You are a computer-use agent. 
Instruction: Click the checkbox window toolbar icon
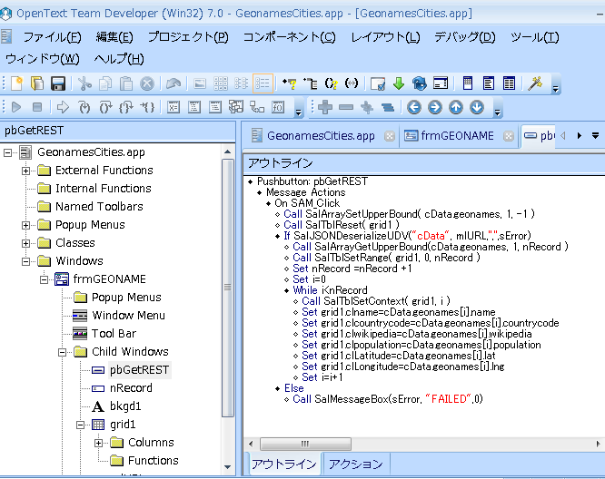pyautogui.click(x=377, y=83)
